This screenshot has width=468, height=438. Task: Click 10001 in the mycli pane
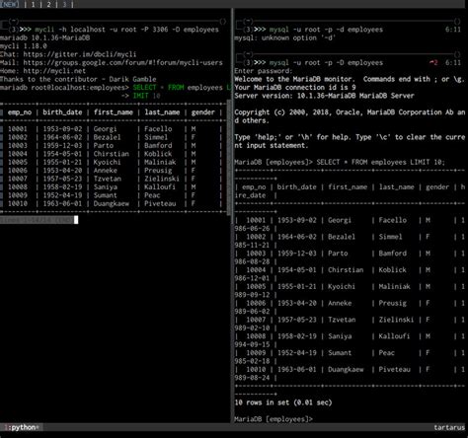tap(18, 129)
